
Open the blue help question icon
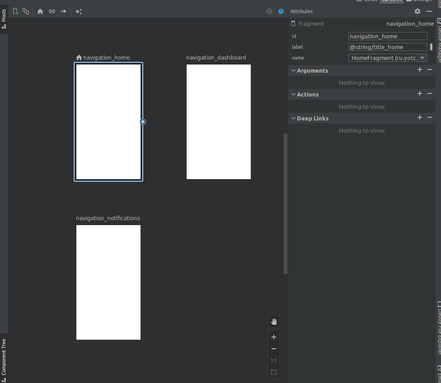point(281,11)
